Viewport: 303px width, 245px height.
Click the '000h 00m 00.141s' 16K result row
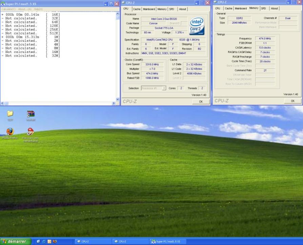[x=31, y=15]
